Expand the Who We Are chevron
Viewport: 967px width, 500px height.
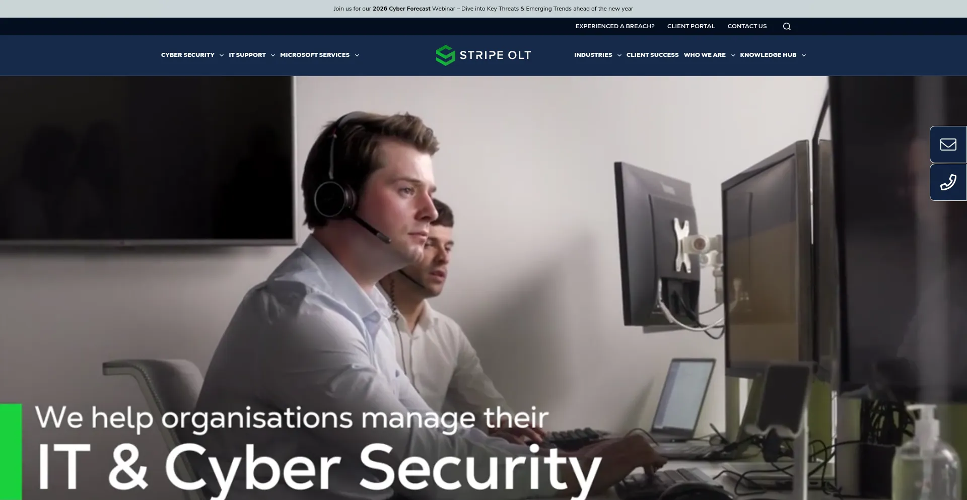[733, 55]
